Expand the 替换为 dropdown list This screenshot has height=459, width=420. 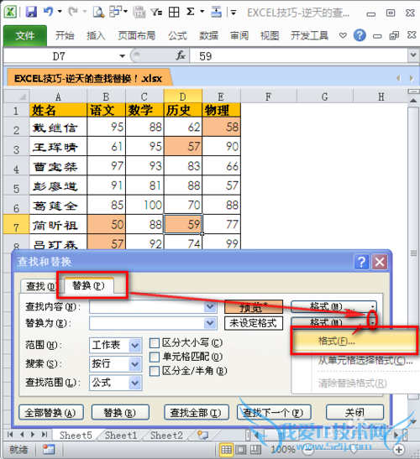click(x=210, y=323)
